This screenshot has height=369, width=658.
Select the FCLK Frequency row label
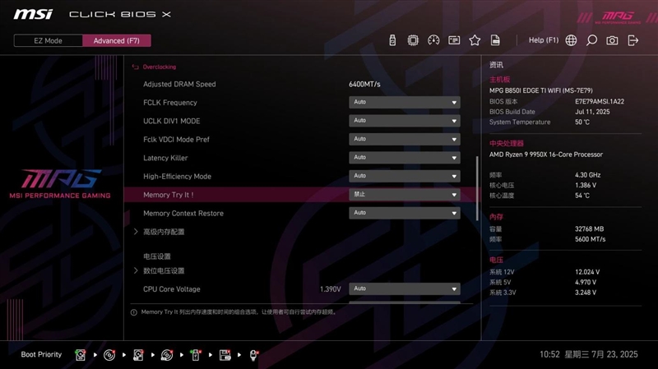(170, 103)
